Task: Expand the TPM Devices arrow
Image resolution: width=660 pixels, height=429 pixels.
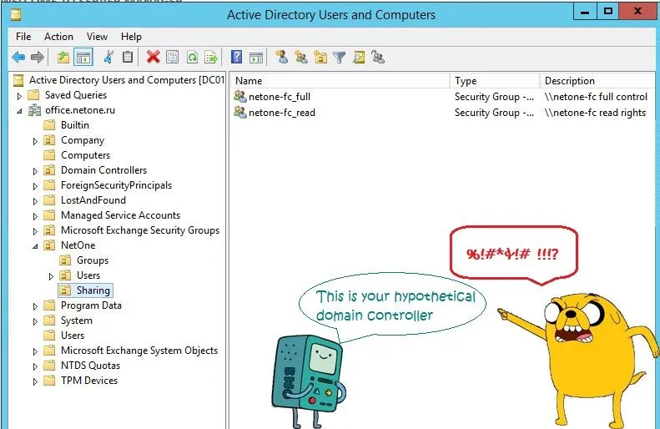Action: click(x=35, y=381)
